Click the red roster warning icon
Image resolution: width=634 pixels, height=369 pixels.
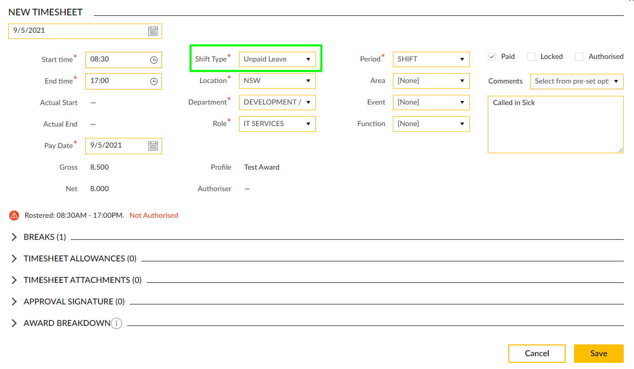[14, 215]
